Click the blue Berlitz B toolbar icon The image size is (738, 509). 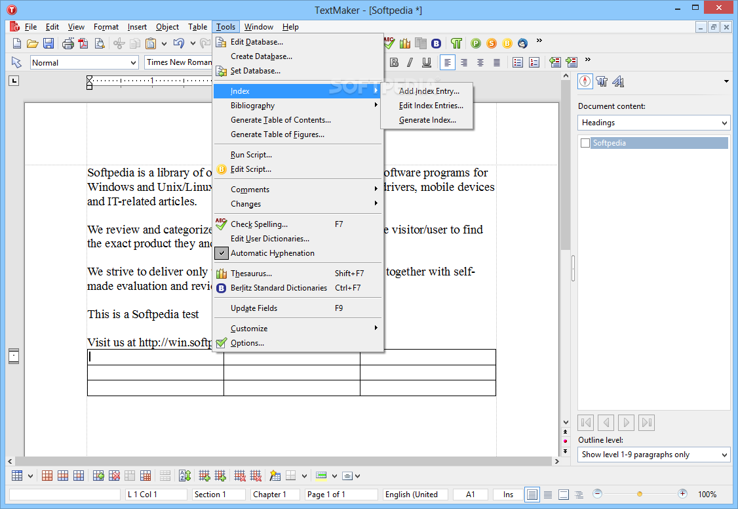pos(437,44)
